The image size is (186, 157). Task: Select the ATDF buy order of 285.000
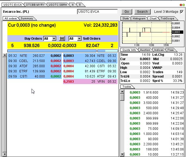coord(35,66)
